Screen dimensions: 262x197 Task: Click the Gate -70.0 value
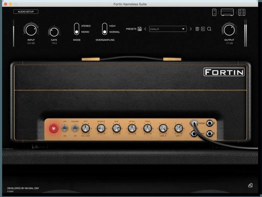54,43
